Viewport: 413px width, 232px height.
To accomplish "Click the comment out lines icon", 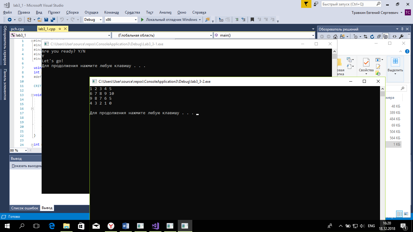I will point(237,20).
